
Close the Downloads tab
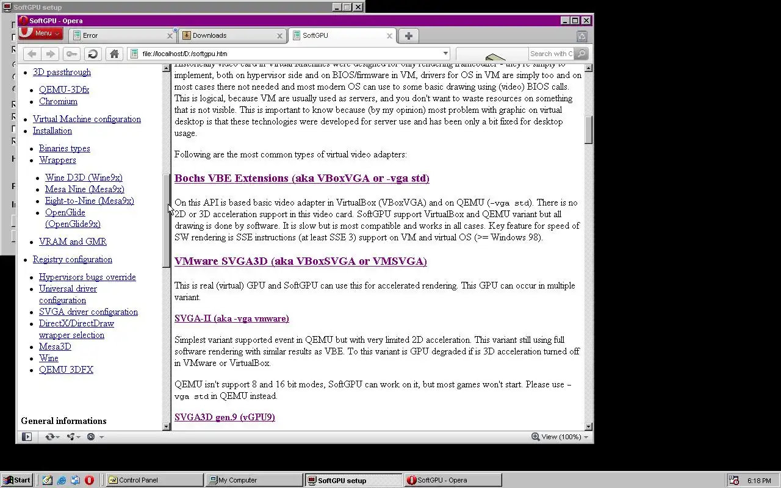[x=279, y=36]
